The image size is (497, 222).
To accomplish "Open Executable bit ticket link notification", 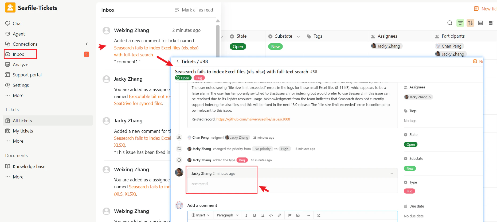I will pyautogui.click(x=142, y=100).
